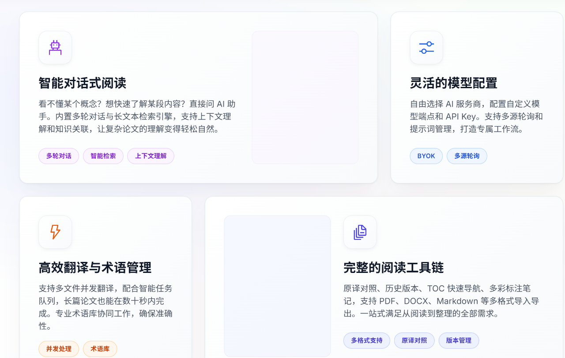Click the stacked documents toolchain icon

[360, 232]
